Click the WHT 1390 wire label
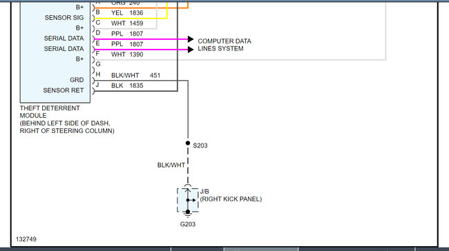This screenshot has height=251, width=449. pyautogui.click(x=127, y=54)
